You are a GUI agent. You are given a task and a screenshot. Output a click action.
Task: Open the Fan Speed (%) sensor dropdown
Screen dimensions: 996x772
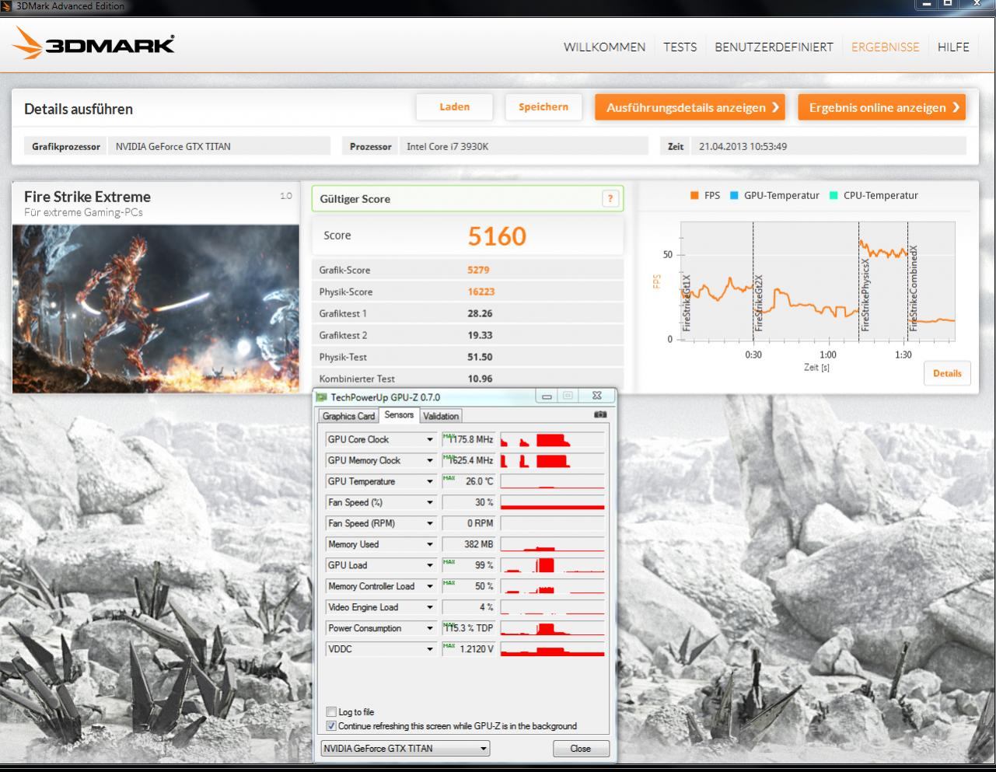(x=429, y=503)
